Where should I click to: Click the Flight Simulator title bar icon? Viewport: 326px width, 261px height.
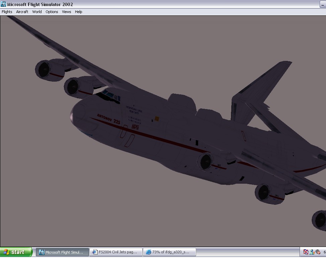(x=3, y=4)
